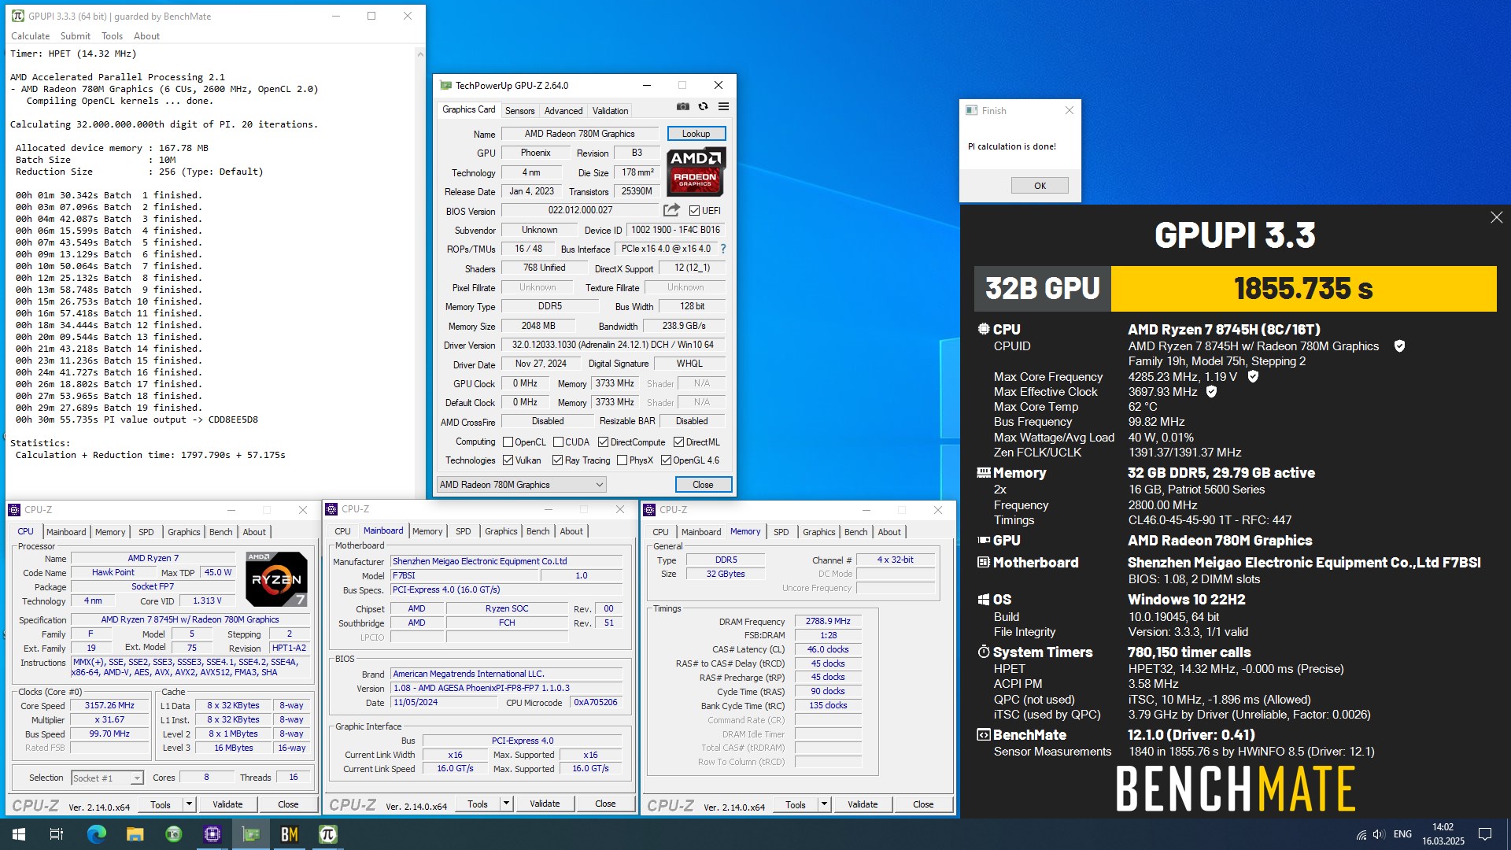The width and height of the screenshot is (1511, 850).
Task: Close the BenchMate result overlay with its X icon
Action: pos(1496,217)
